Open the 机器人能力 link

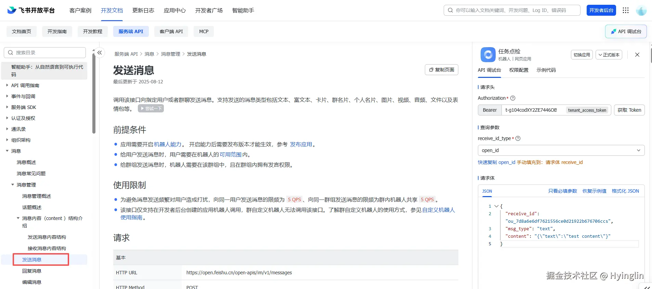tap(168, 144)
